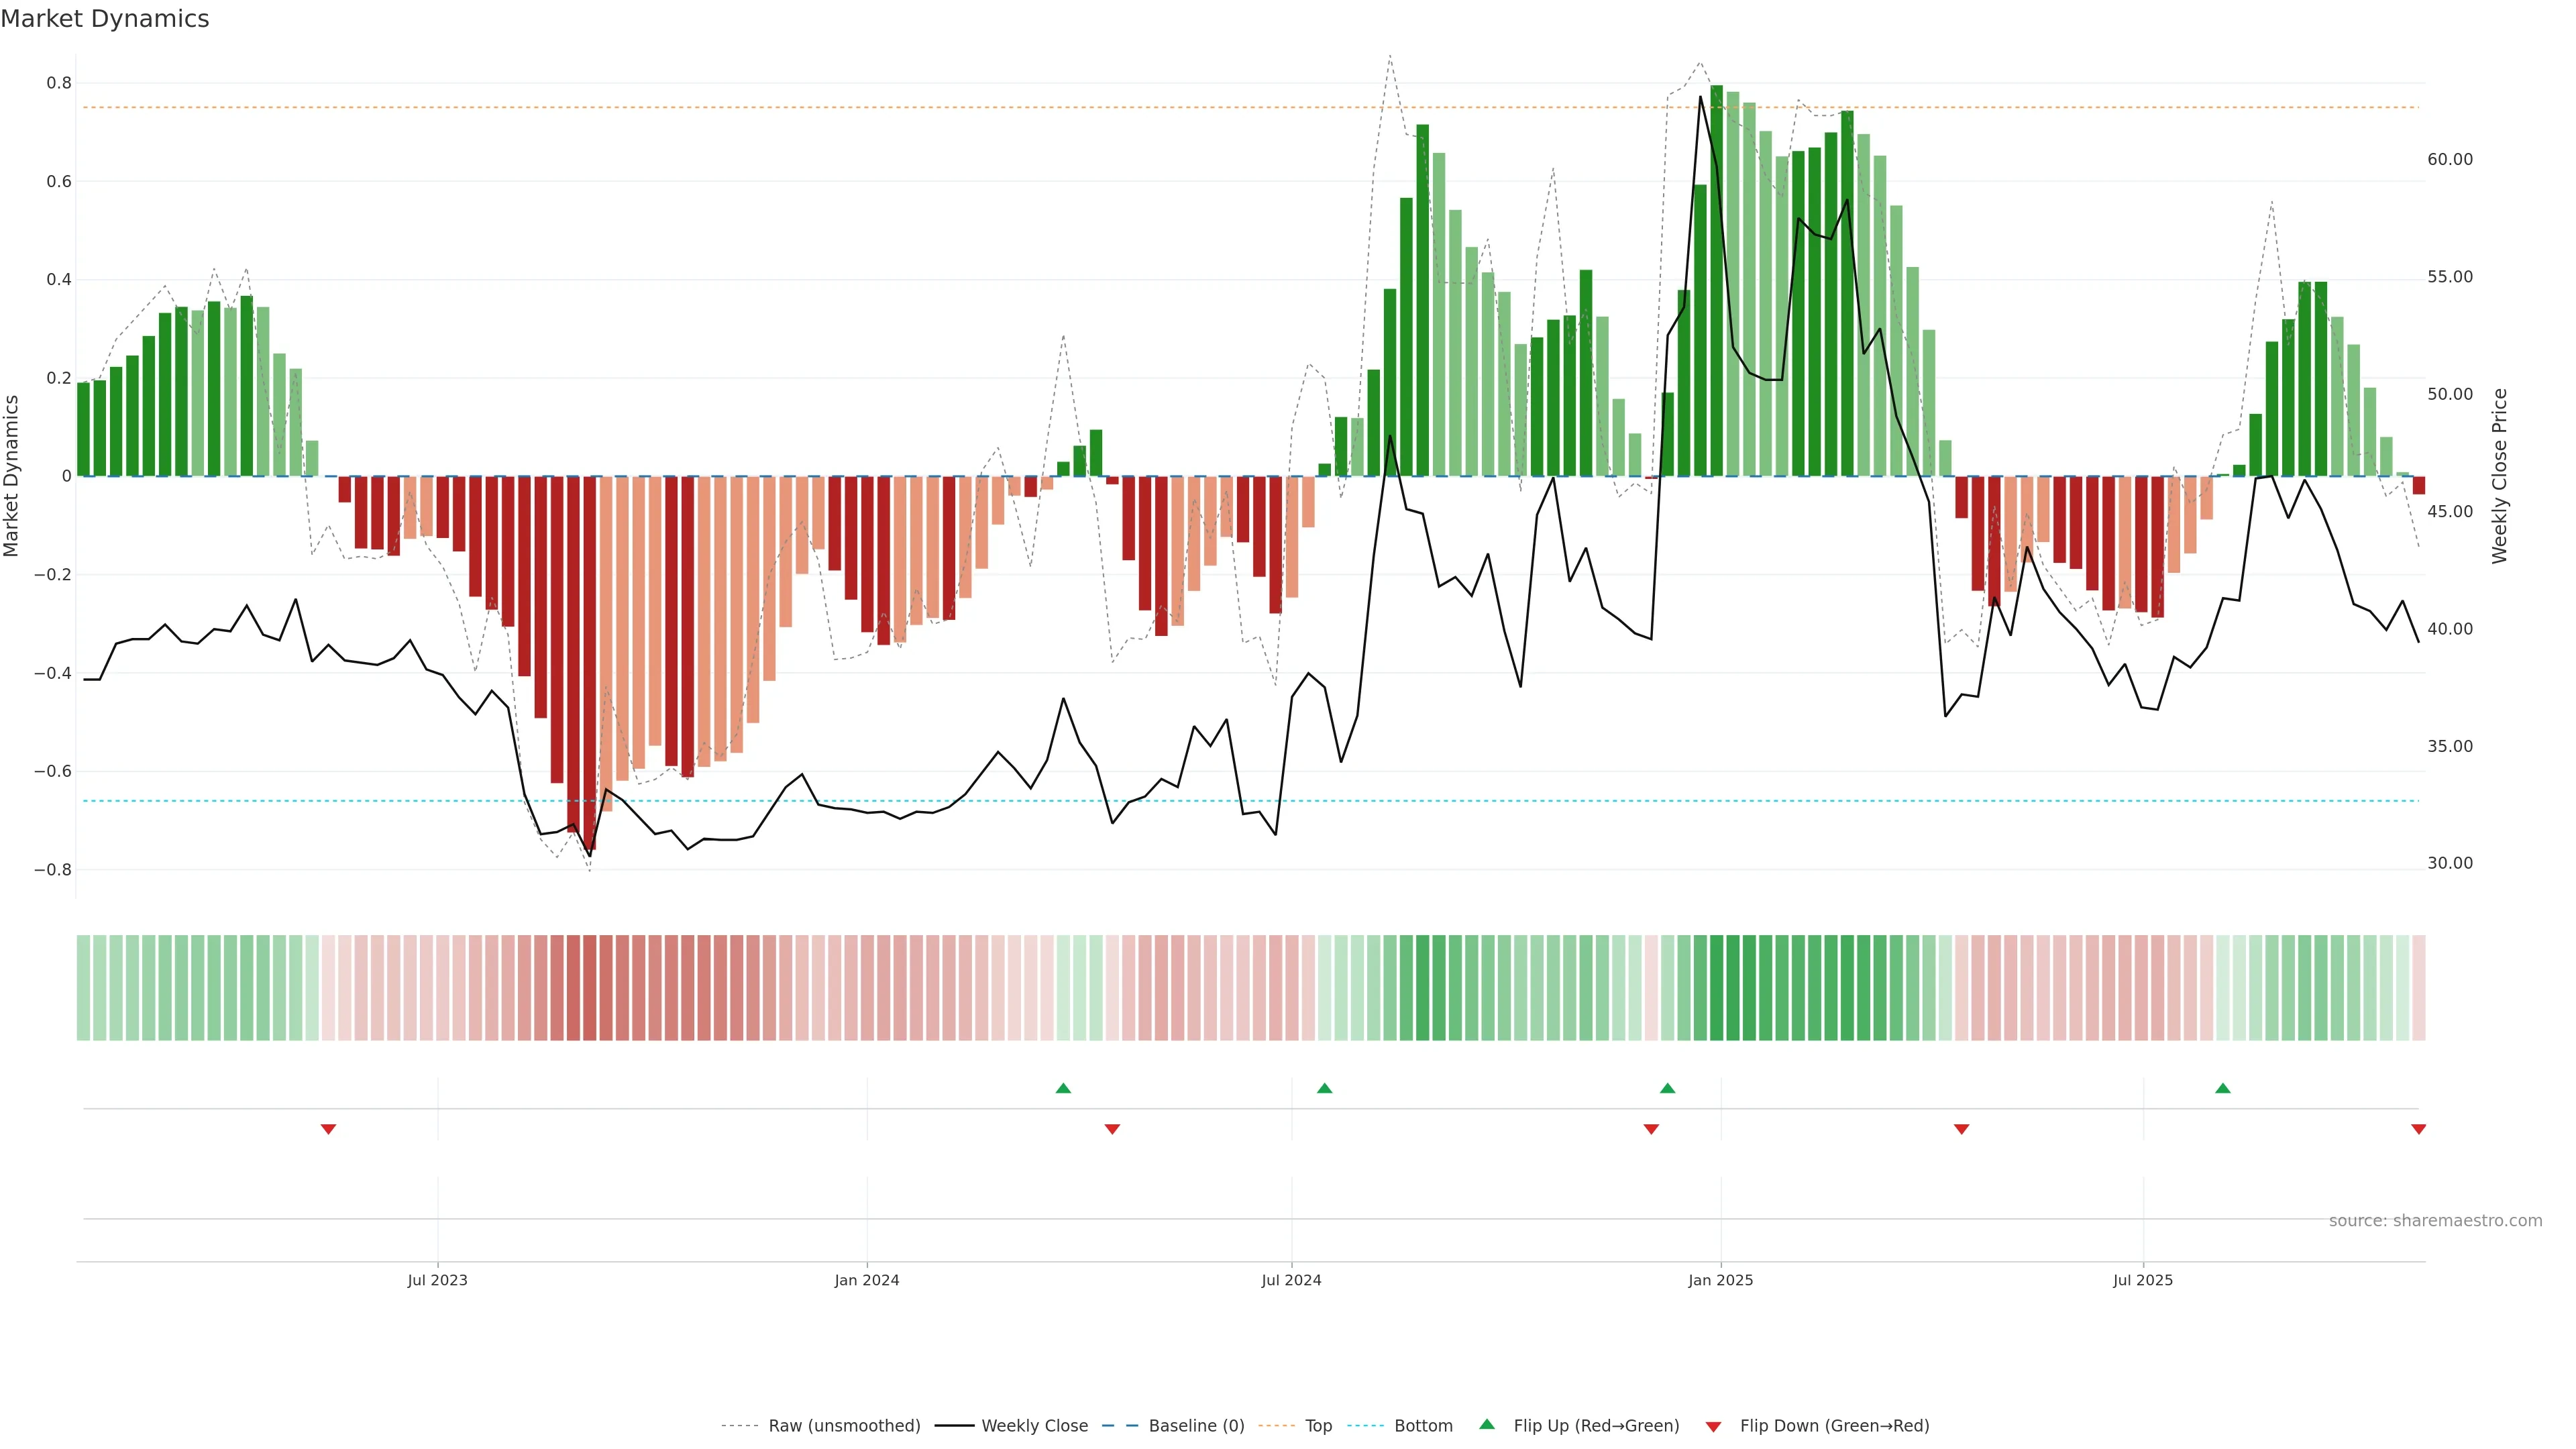Click the latest green Flip Up triangle marker

tap(2222, 1088)
